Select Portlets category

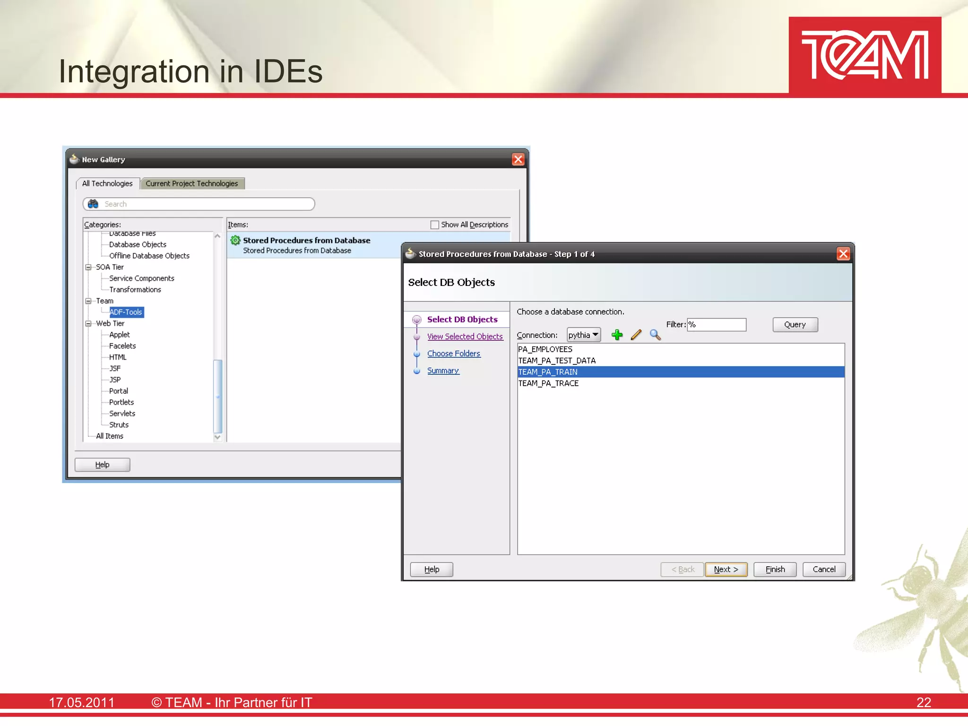coord(121,402)
